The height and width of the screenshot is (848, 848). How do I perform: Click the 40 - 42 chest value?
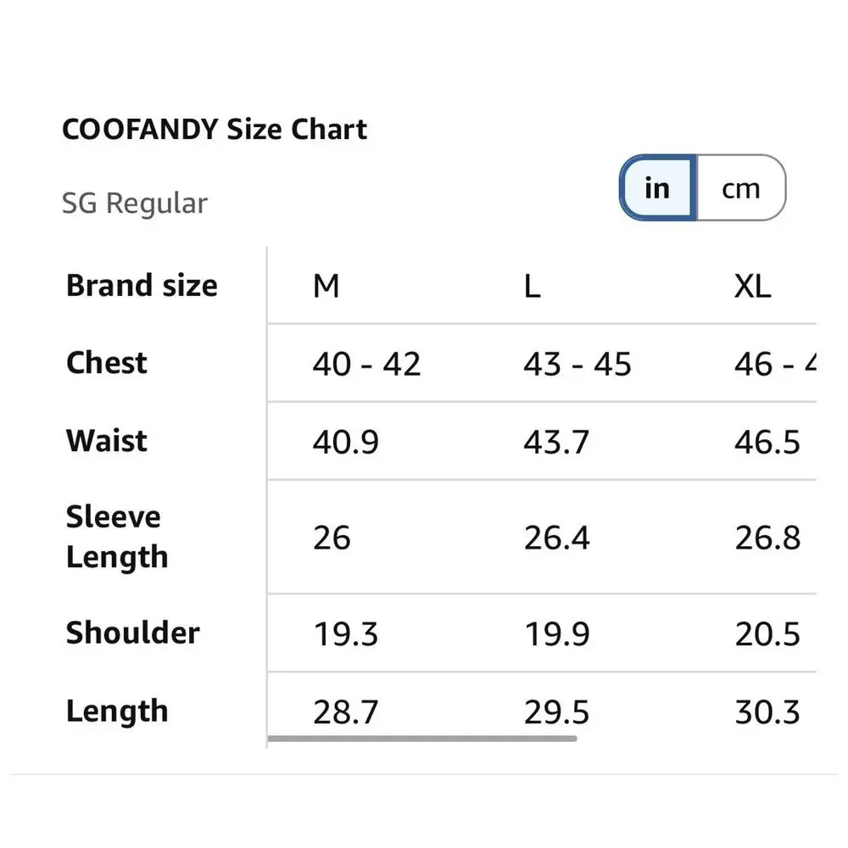(x=366, y=364)
